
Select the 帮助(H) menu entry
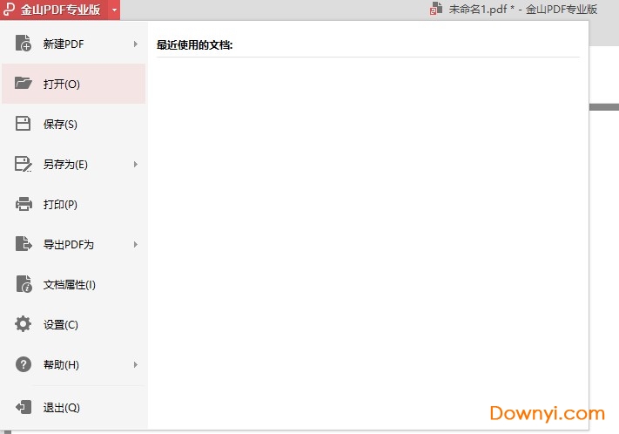coord(74,364)
